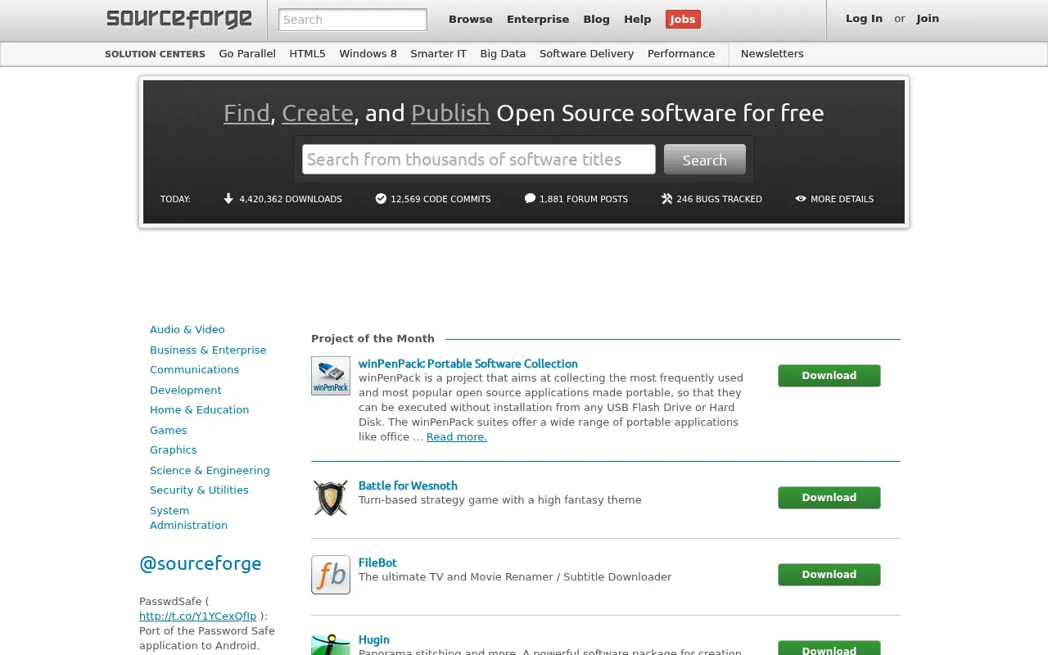The height and width of the screenshot is (655, 1048).
Task: Click the downloads arrow icon
Action: pos(228,198)
